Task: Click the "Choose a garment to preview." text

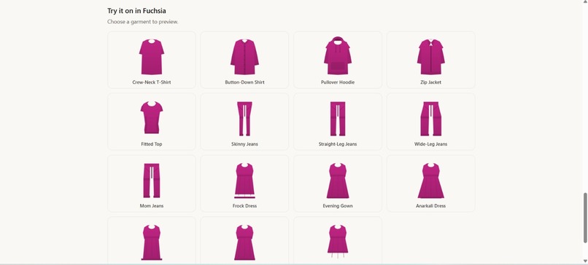Action: (143, 22)
